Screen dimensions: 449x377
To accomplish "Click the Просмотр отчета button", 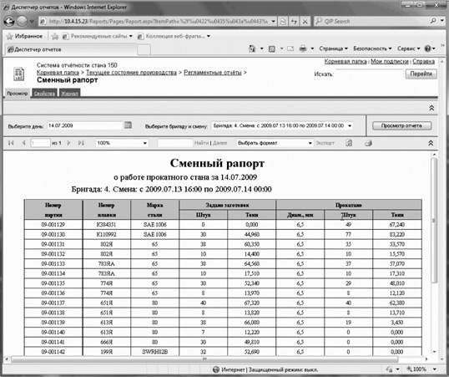I will tap(401, 125).
